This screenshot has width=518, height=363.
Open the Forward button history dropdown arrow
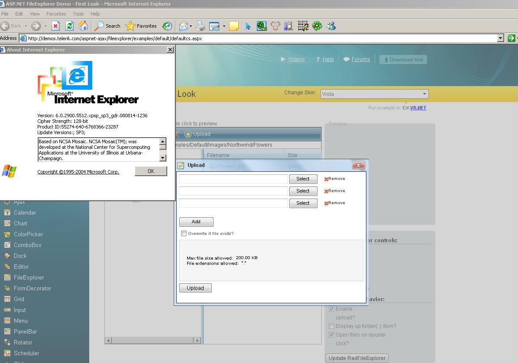(45, 26)
